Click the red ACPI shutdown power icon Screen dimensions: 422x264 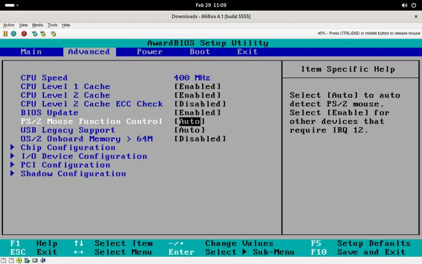click(x=24, y=33)
